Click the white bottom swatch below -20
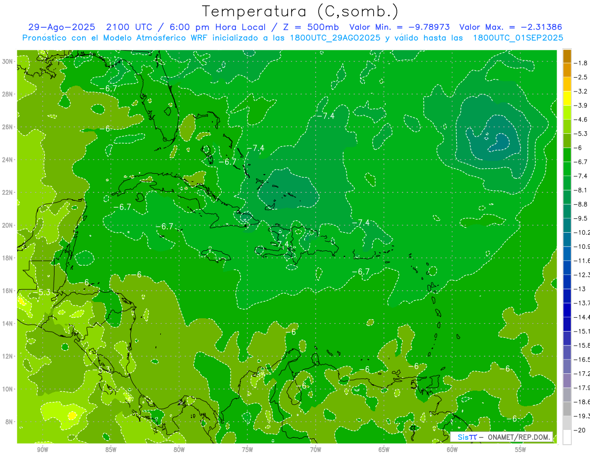The height and width of the screenshot is (456, 590). coord(567,437)
